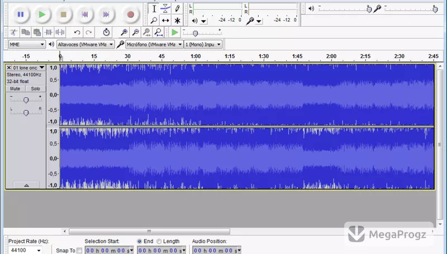The image size is (447, 254).
Task: Adjust the input volume mixer slider
Action: [435, 9]
